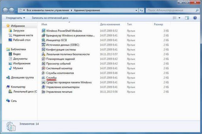Select the underlined Службы file name

point(51,78)
